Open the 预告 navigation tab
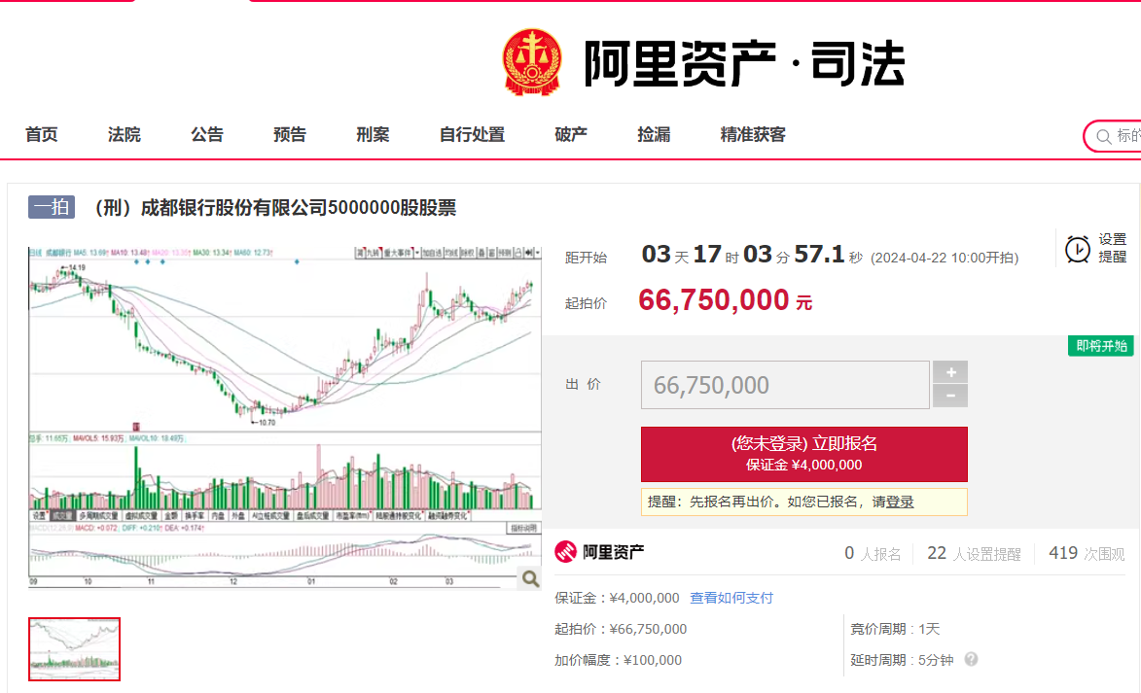The height and width of the screenshot is (693, 1141). 290,134
